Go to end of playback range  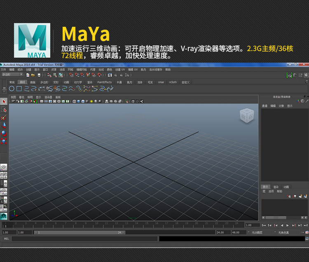point(306,225)
